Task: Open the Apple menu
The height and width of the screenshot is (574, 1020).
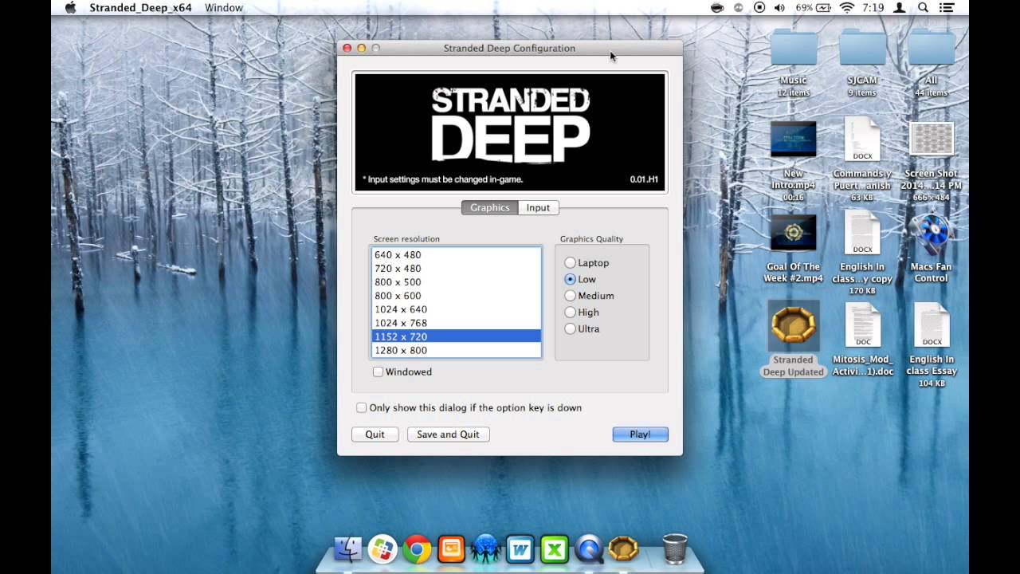Action: point(69,8)
